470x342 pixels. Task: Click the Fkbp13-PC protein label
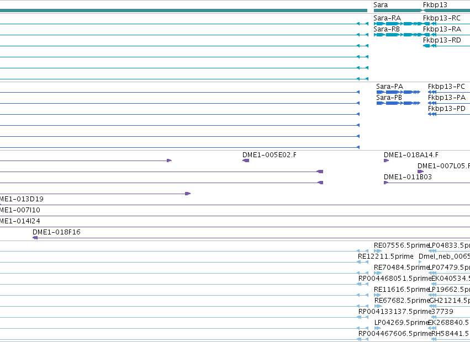[446, 87]
